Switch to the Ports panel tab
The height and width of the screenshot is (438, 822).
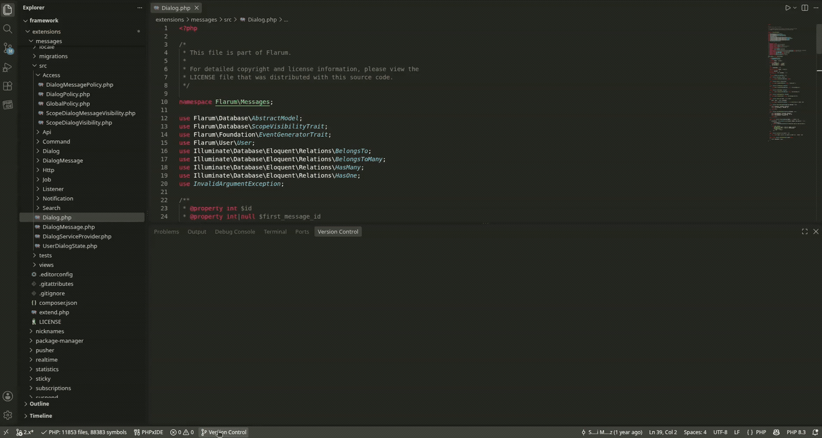click(x=302, y=232)
